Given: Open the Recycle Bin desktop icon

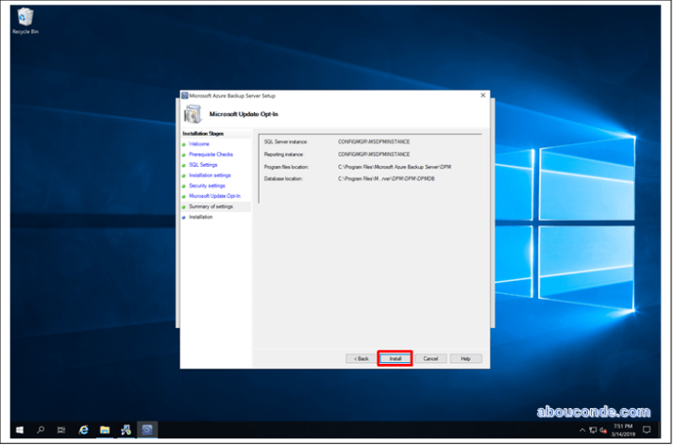Looking at the screenshot, I should (x=25, y=18).
